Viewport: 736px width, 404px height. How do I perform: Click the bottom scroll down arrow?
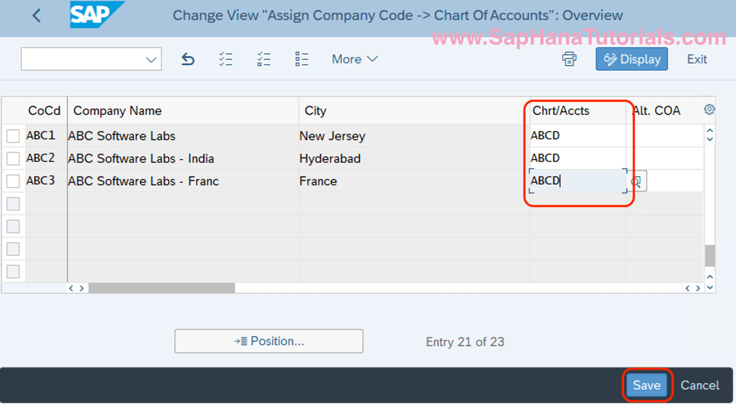coord(710,287)
